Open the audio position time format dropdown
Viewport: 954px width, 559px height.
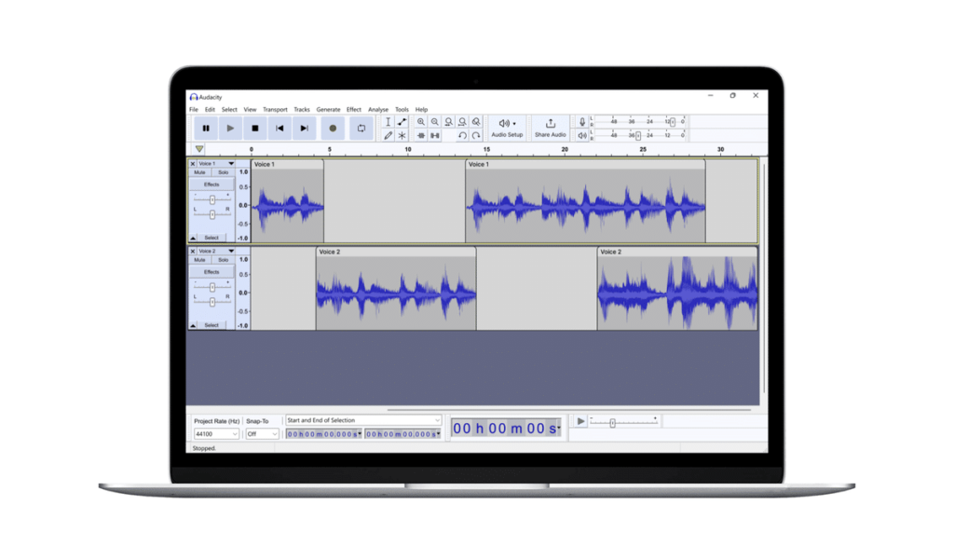point(559,429)
